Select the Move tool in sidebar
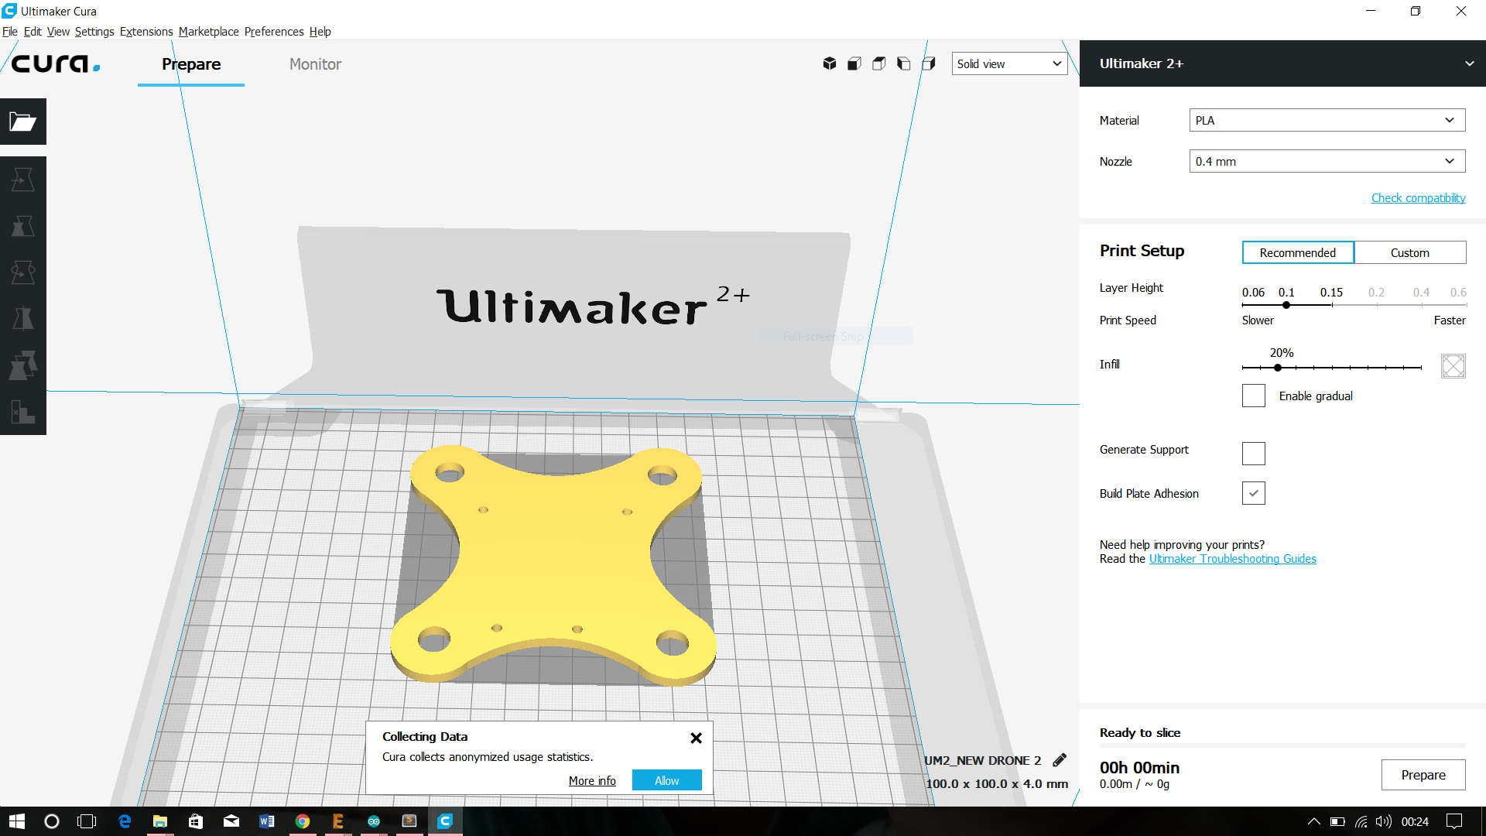 [22, 180]
